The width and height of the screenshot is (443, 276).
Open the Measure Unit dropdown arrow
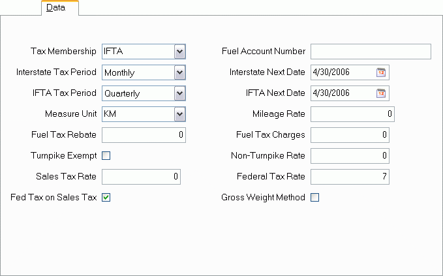pyautogui.click(x=180, y=114)
